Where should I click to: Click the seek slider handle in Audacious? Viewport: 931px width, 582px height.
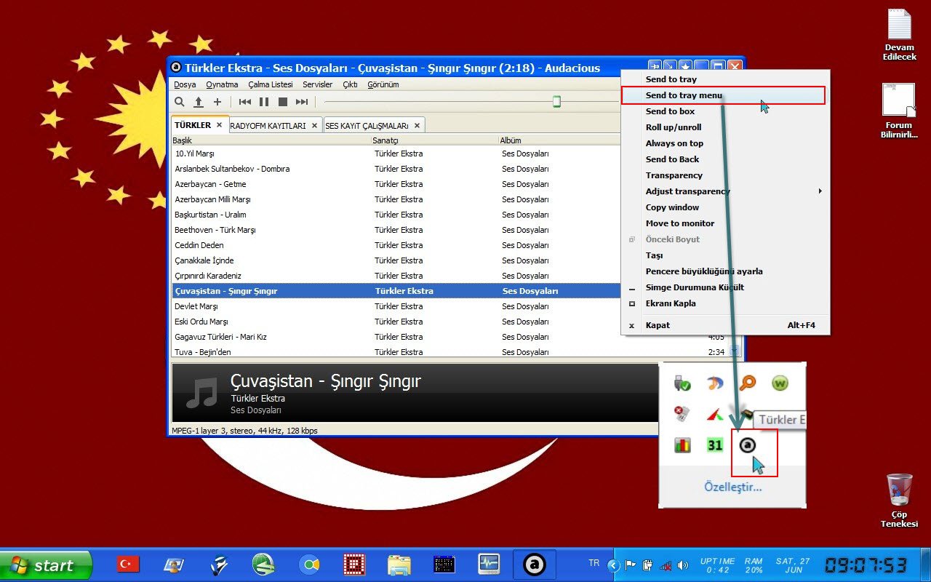(556, 102)
